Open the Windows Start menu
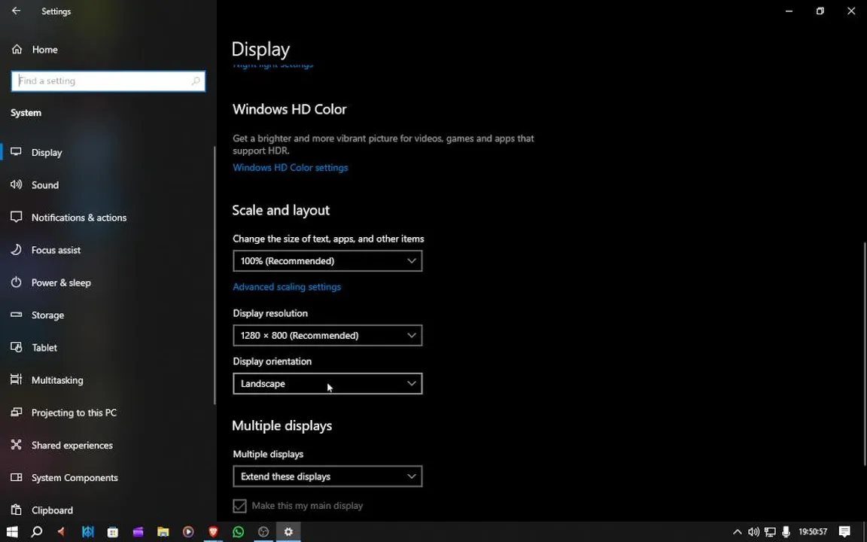 (x=11, y=531)
